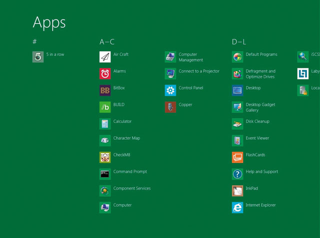
Task: Open Defragment and Optimize Drives icon
Action: pyautogui.click(x=237, y=73)
